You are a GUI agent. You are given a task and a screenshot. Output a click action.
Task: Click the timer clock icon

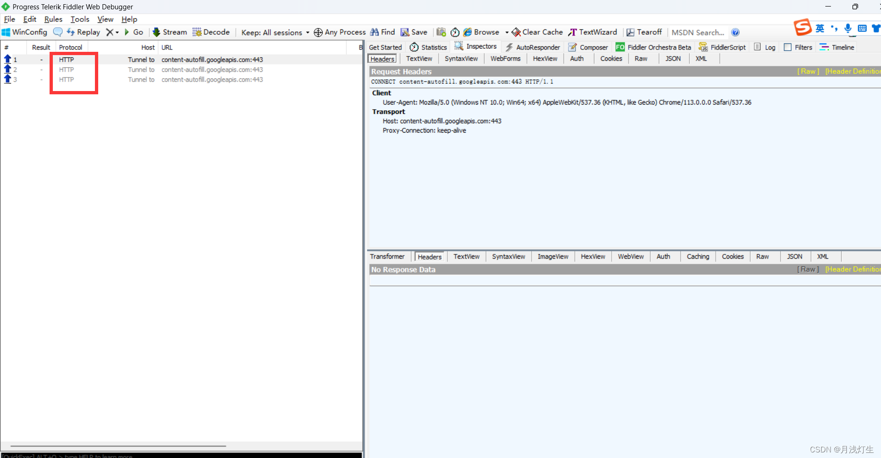coord(455,32)
